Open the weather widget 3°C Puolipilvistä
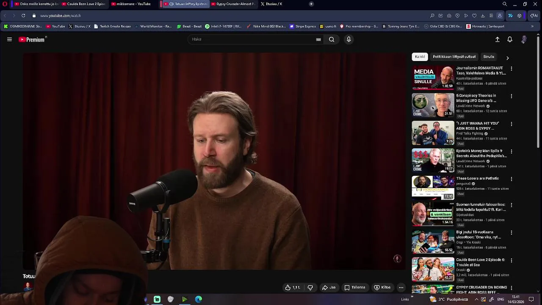The width and height of the screenshot is (542, 305). [449, 299]
